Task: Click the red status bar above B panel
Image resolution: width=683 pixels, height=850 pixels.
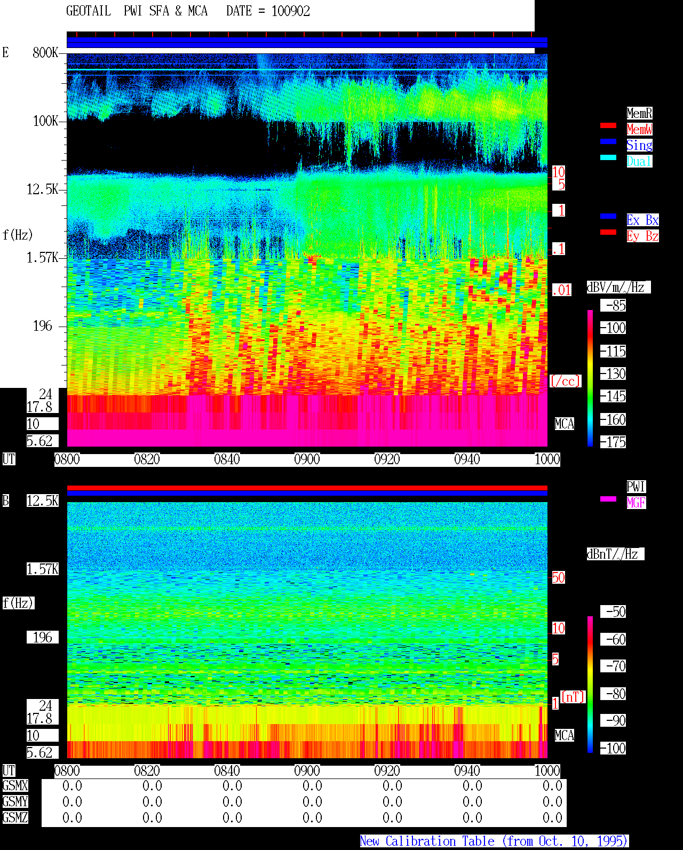Action: tap(307, 488)
